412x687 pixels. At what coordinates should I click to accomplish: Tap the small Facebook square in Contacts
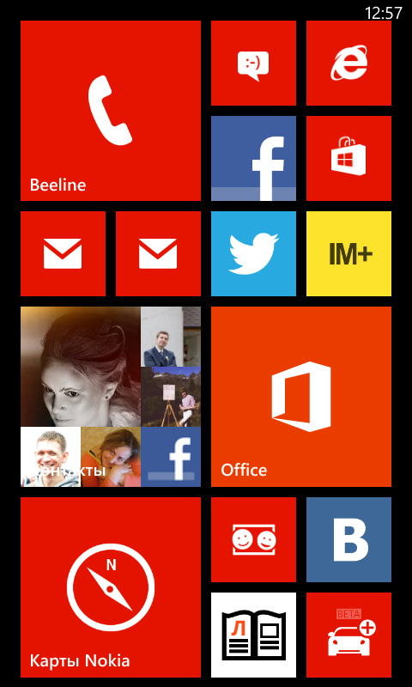pyautogui.click(x=171, y=457)
